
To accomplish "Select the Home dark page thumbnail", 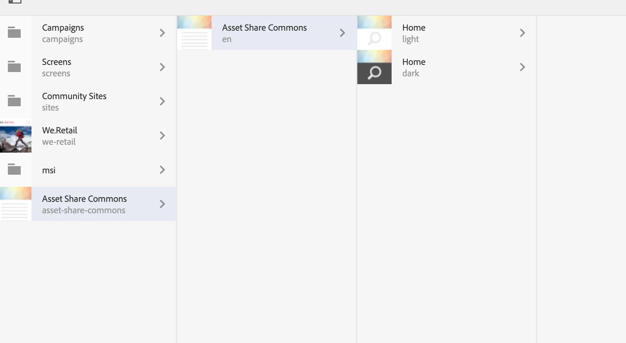I will point(374,67).
